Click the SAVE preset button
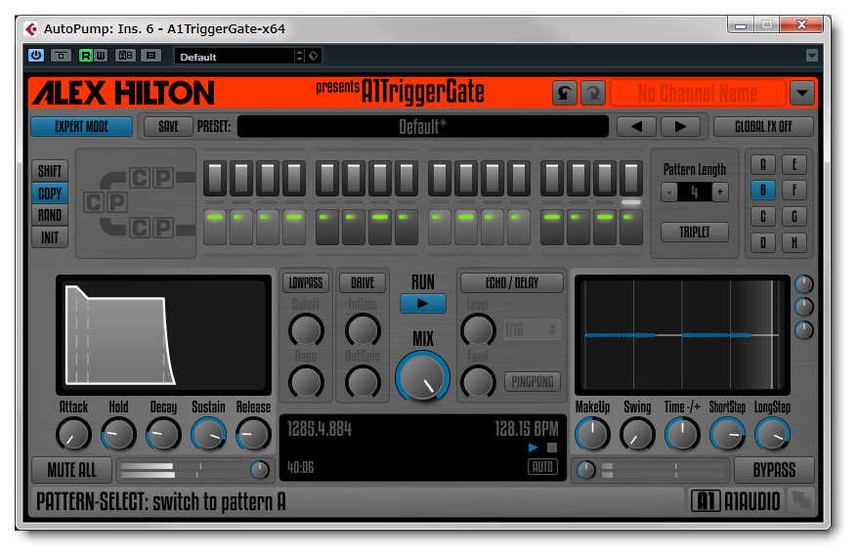This screenshot has height=557, width=858. click(x=168, y=127)
